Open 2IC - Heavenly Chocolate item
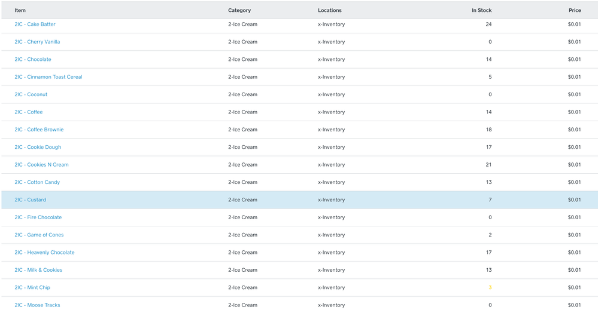This screenshot has width=598, height=313. point(44,253)
